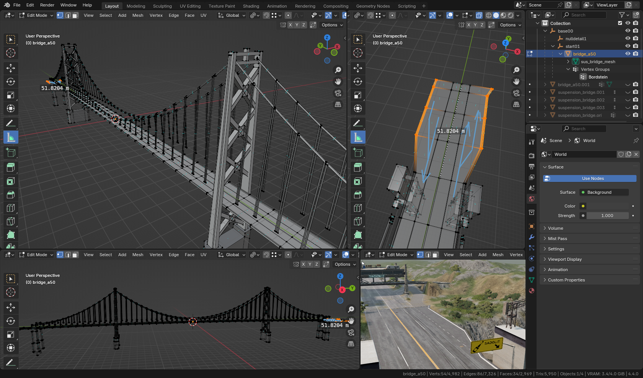Hide bridge_a50 object in outliner
Image resolution: width=643 pixels, height=378 pixels.
(628, 54)
